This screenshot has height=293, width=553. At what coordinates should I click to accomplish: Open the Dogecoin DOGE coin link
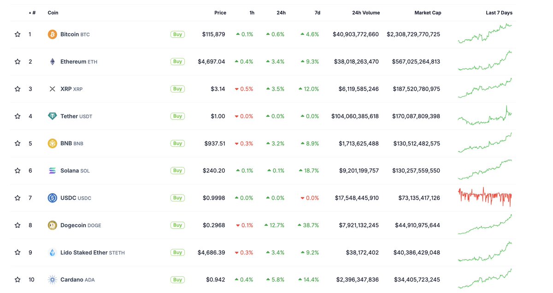(x=81, y=225)
